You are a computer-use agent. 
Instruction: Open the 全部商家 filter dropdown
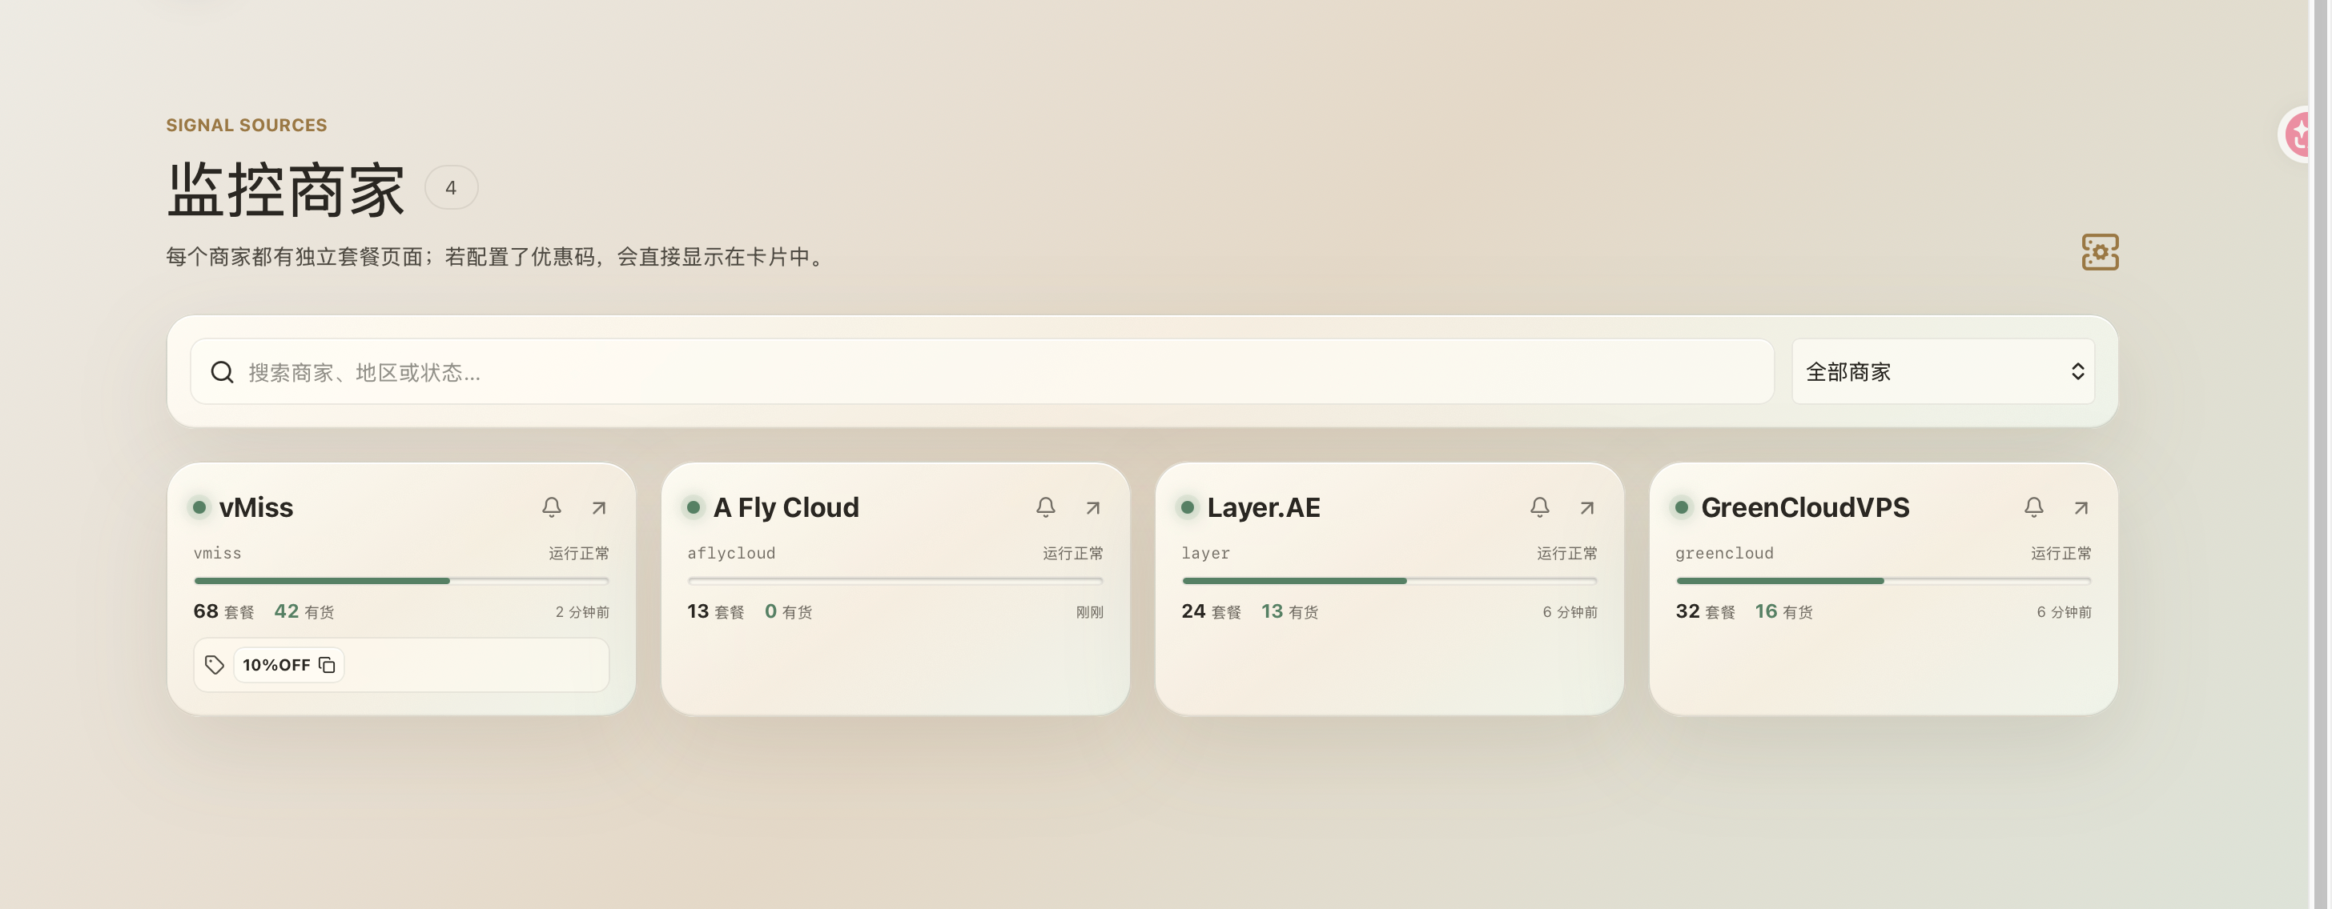tap(1944, 372)
